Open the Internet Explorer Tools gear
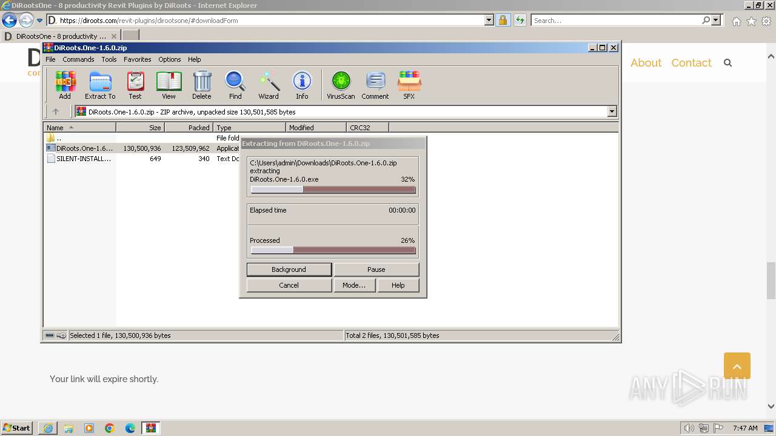 [766, 21]
